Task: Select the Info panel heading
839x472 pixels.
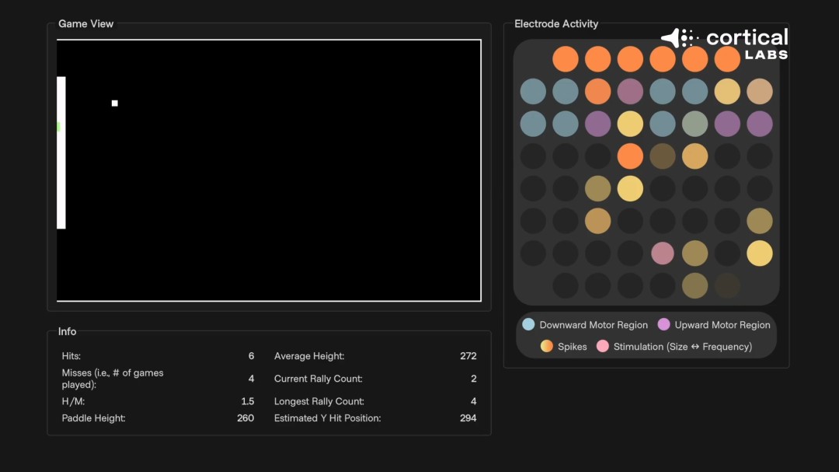Action: [68, 331]
